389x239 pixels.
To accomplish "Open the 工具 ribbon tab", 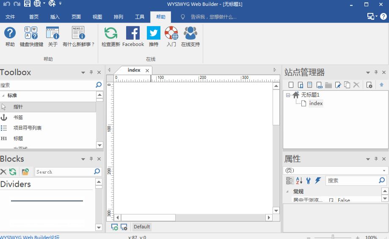I will coord(140,17).
